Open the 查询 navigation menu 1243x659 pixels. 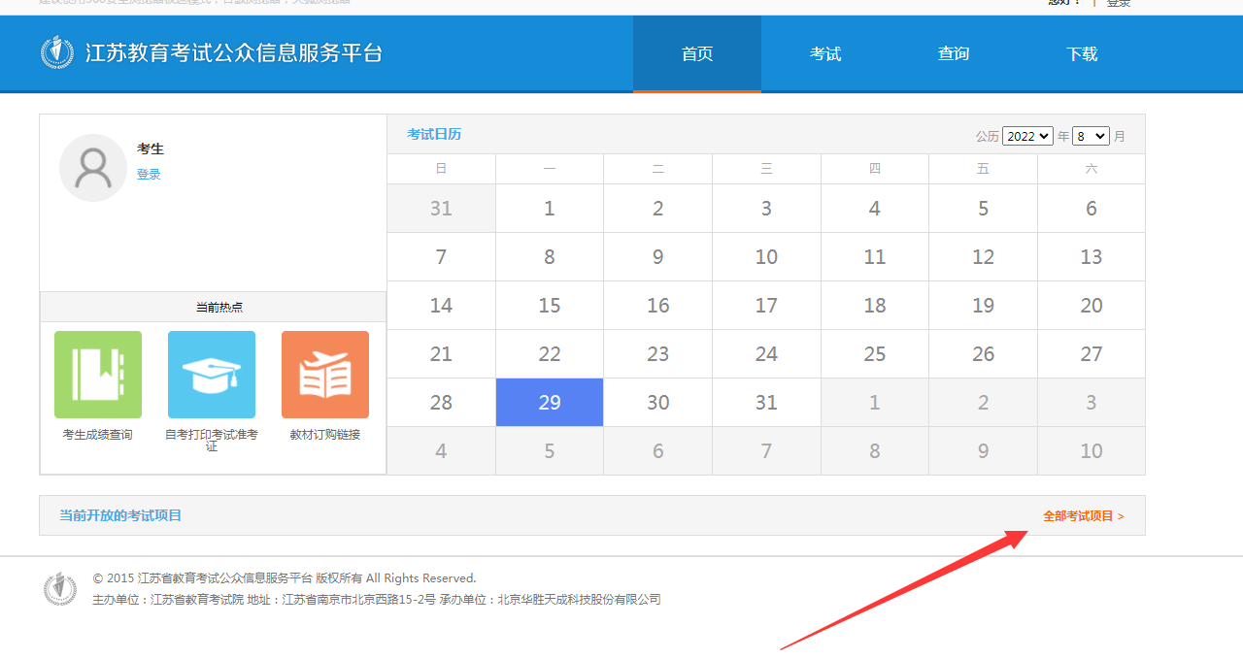point(954,54)
